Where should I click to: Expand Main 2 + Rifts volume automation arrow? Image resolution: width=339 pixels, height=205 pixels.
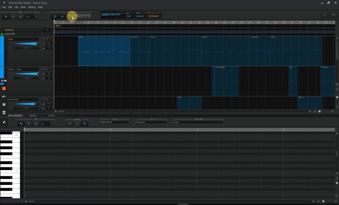pos(10,74)
